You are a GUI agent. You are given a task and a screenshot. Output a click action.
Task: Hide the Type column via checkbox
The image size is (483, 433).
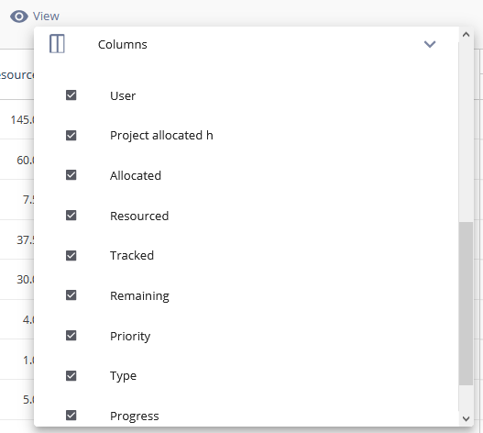click(x=71, y=375)
